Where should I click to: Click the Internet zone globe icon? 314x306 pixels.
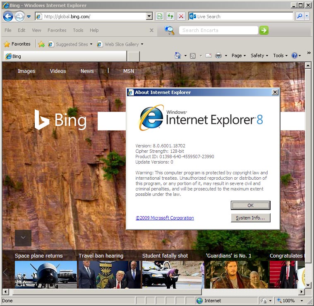[x=199, y=301]
